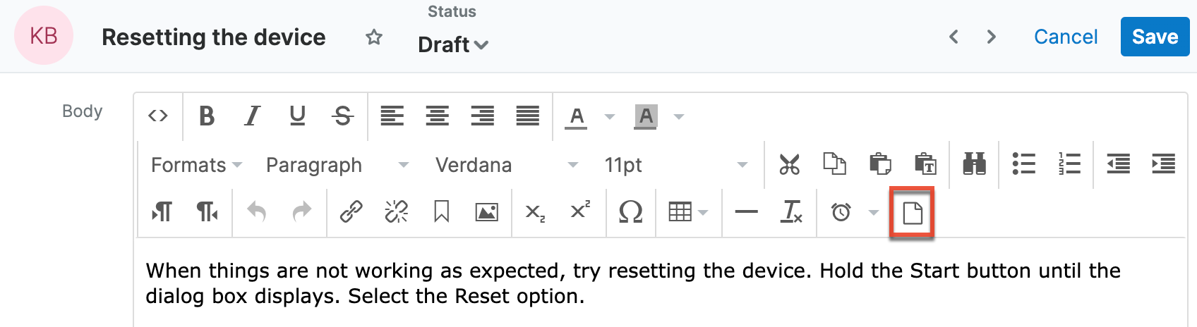
Task: Click the Find and Replace binoculars icon
Action: click(x=974, y=164)
